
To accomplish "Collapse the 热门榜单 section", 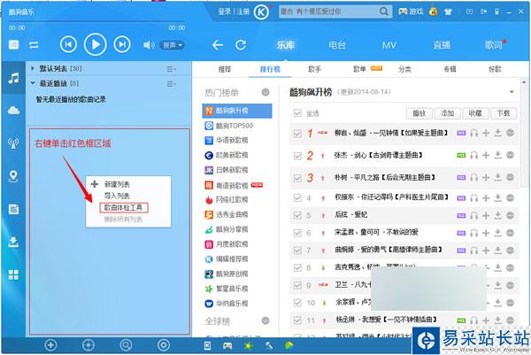I will click(265, 92).
